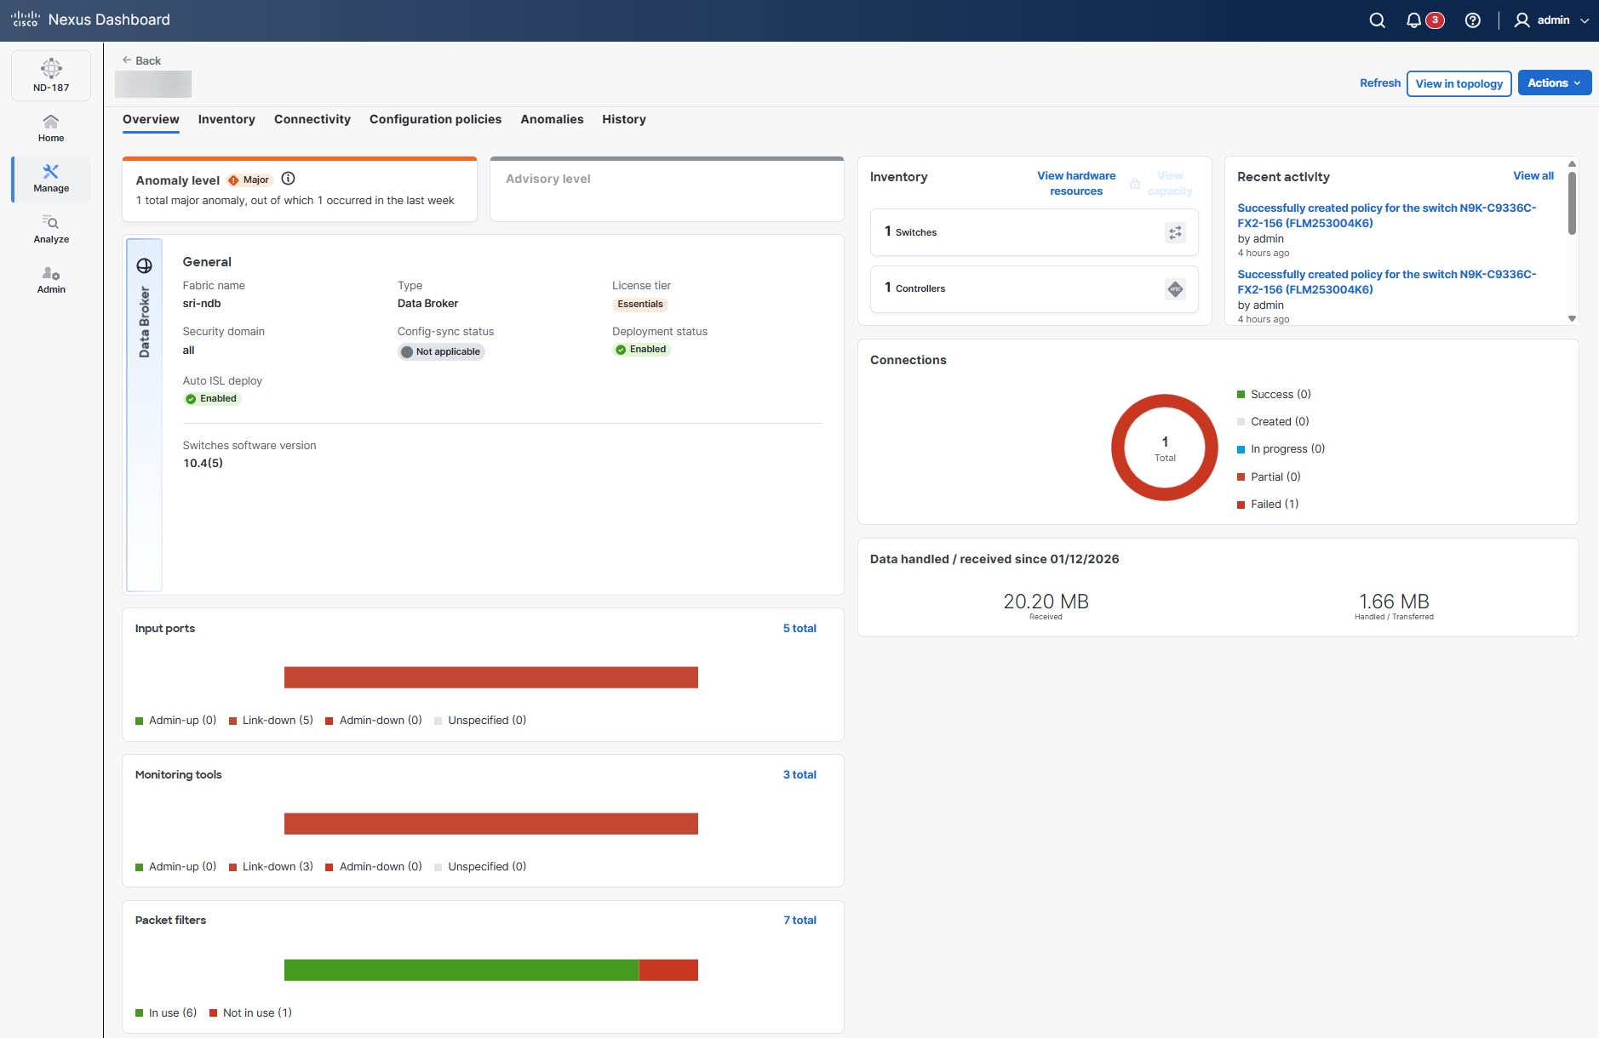Switch to the Connectivity tab

312,119
